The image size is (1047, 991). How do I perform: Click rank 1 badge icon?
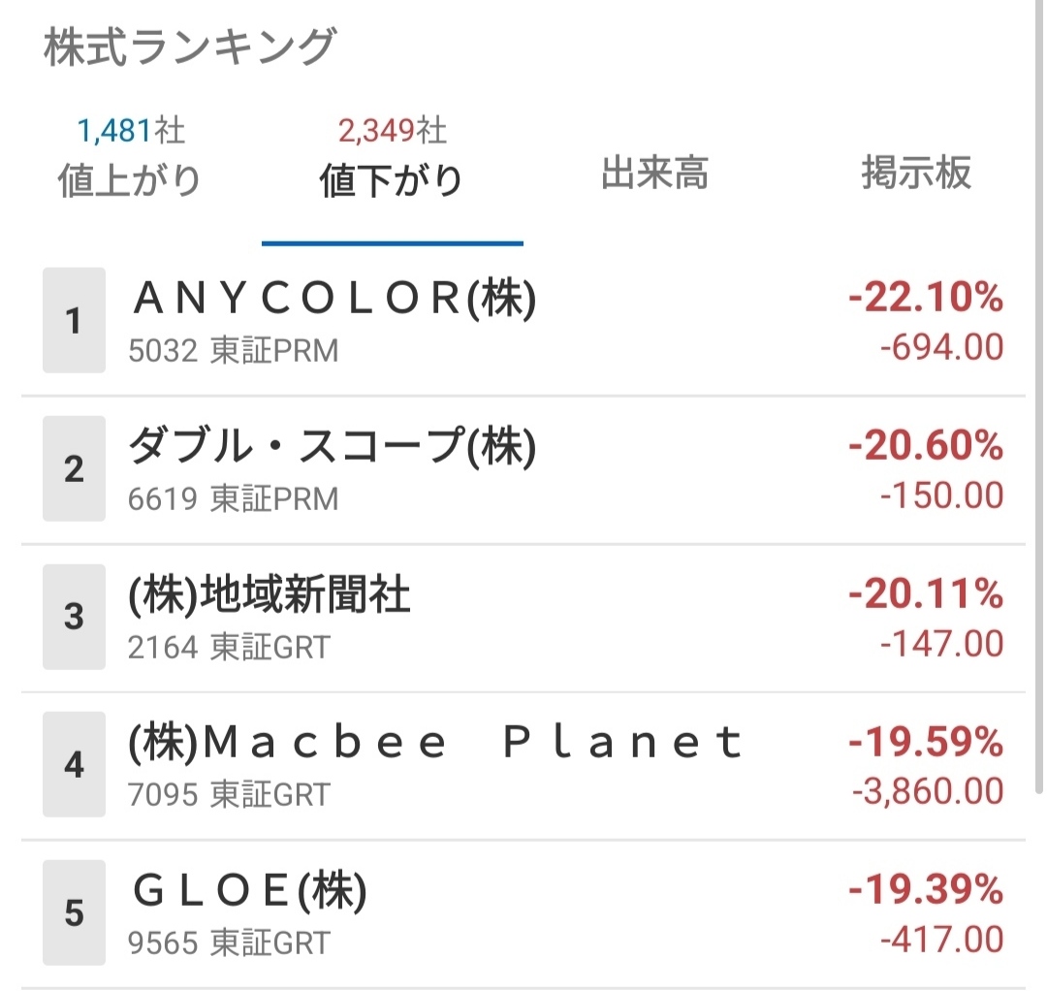[x=74, y=321]
